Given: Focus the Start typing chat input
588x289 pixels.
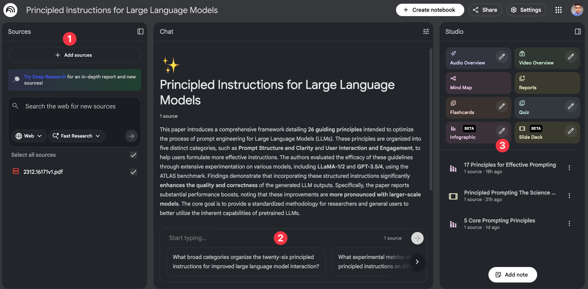Looking at the screenshot, I should pyautogui.click(x=273, y=238).
